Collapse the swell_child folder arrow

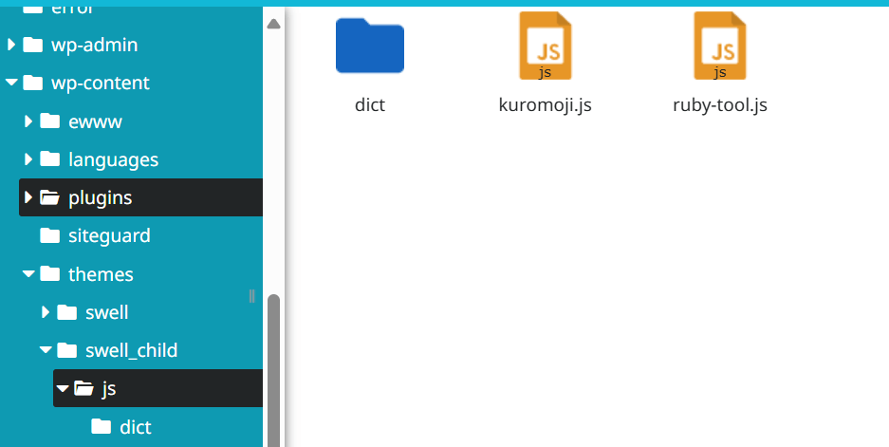point(46,350)
